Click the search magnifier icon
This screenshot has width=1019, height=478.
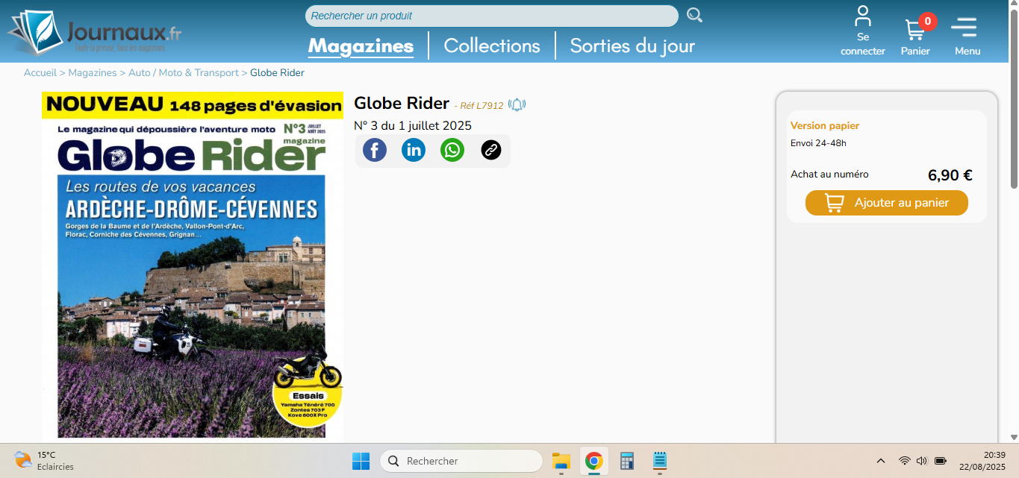[694, 15]
